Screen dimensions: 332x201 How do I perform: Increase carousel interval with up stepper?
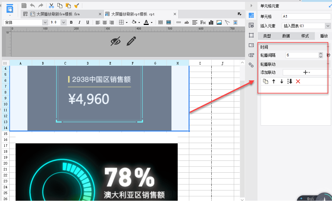point(321,54)
